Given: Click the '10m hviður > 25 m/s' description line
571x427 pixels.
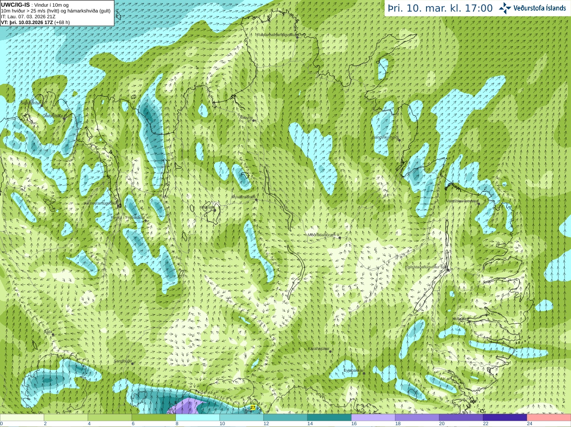Looking at the screenshot, I should click(x=55, y=11).
